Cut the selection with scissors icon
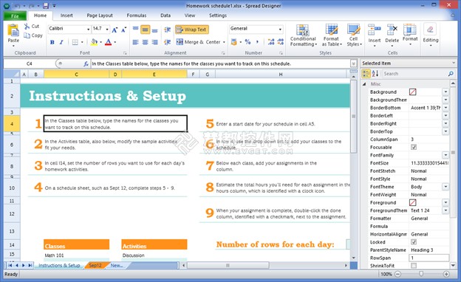The height and width of the screenshot is (282, 461). [x=27, y=27]
